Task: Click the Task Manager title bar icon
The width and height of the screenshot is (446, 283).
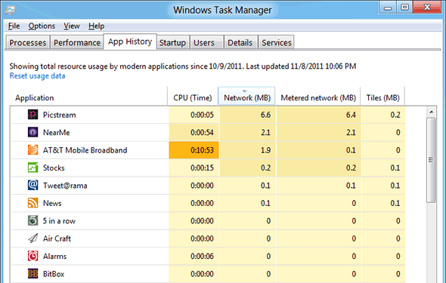Action: point(10,10)
